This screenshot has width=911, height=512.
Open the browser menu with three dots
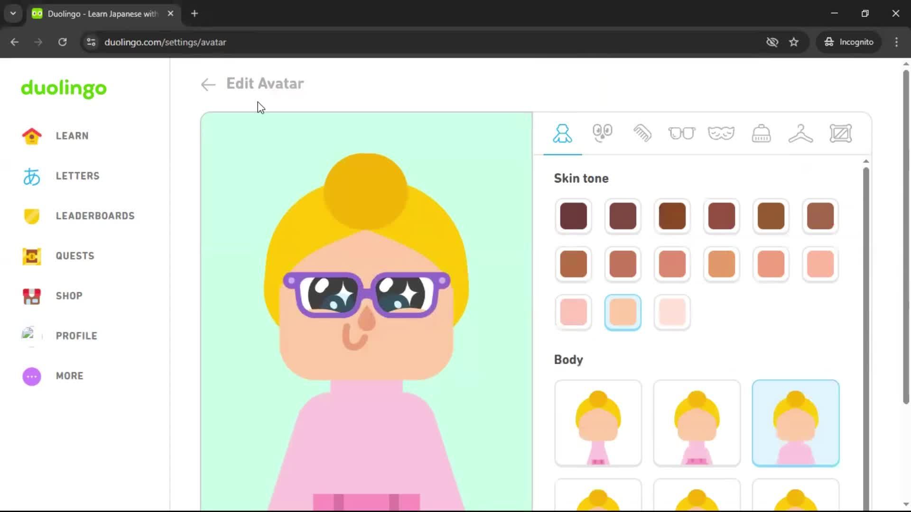[x=896, y=42]
